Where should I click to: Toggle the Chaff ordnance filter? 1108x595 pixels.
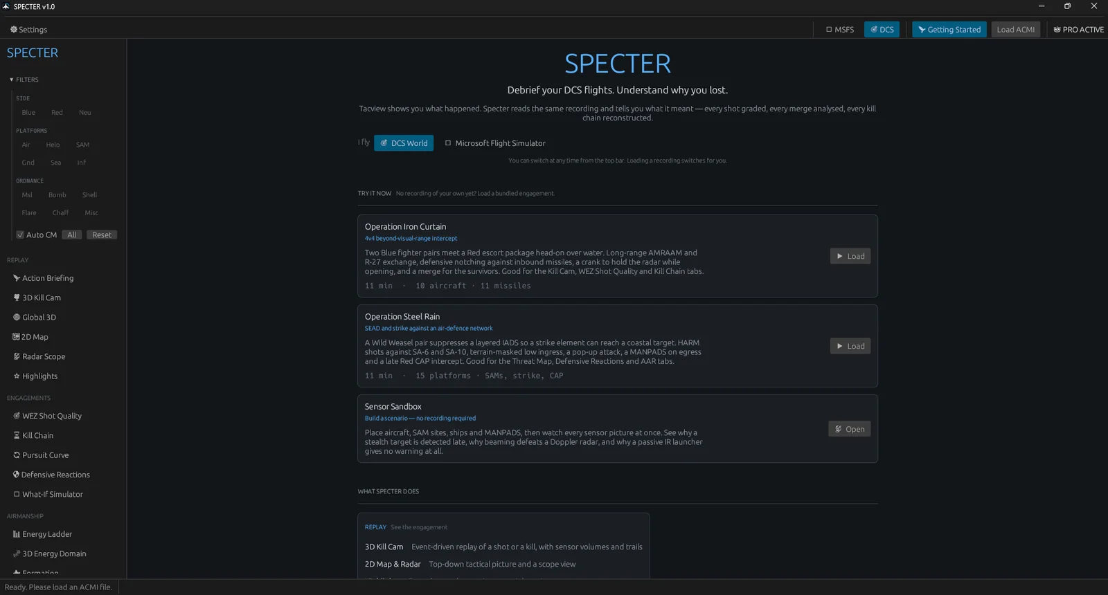pos(61,213)
